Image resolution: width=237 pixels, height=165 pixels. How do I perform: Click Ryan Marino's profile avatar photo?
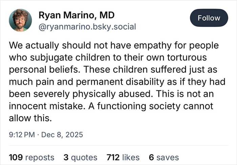(20, 20)
